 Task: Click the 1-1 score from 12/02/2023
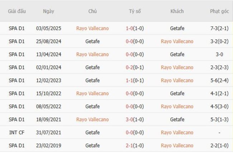[x=135, y=80]
